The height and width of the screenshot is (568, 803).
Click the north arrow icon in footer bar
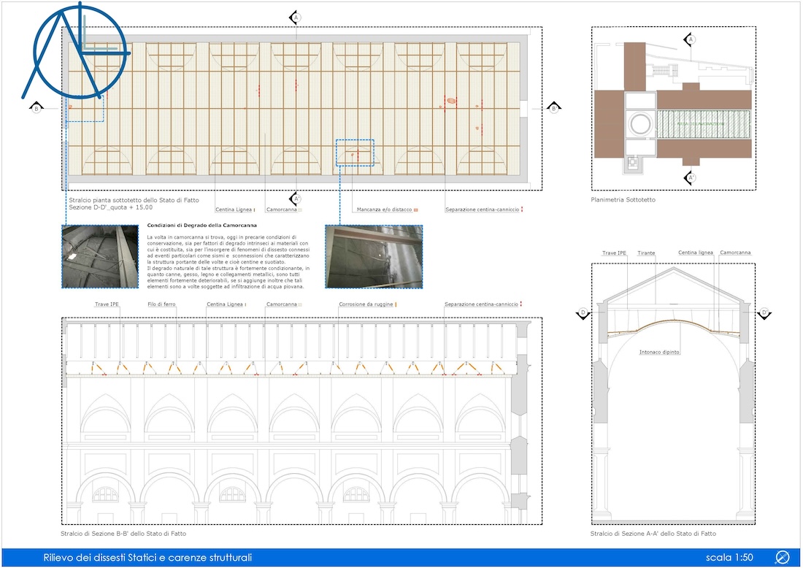[x=783, y=558]
